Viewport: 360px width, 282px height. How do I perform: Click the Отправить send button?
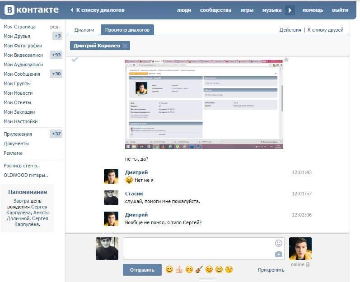tap(142, 270)
